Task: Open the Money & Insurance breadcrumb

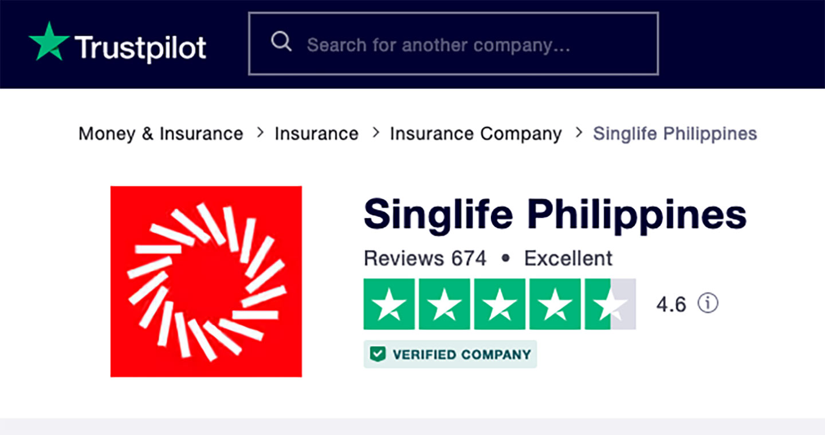Action: (x=160, y=134)
